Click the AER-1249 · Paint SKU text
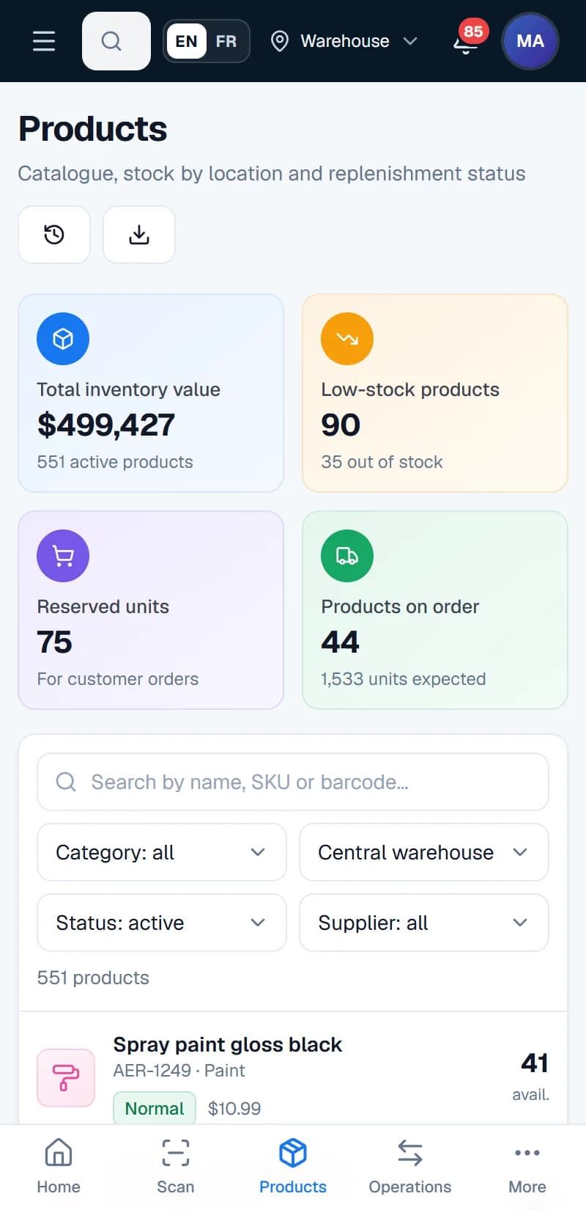This screenshot has width=586, height=1210. tap(179, 1071)
